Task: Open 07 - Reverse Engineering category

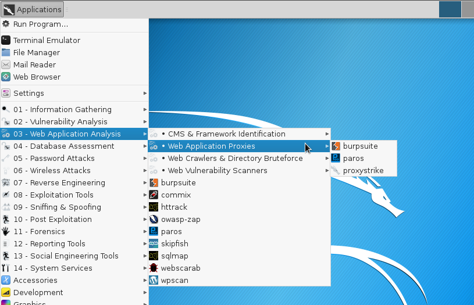Action: tap(74, 182)
